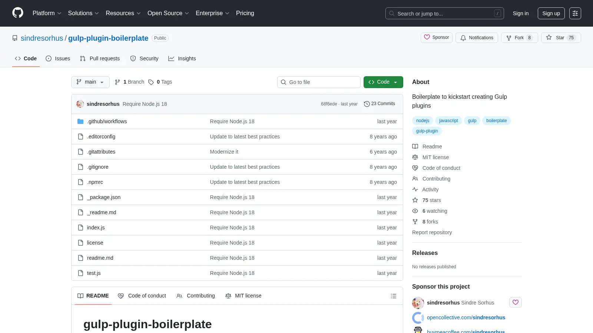Open the sindresorhus owner link
This screenshot has width=593, height=333.
click(42, 38)
